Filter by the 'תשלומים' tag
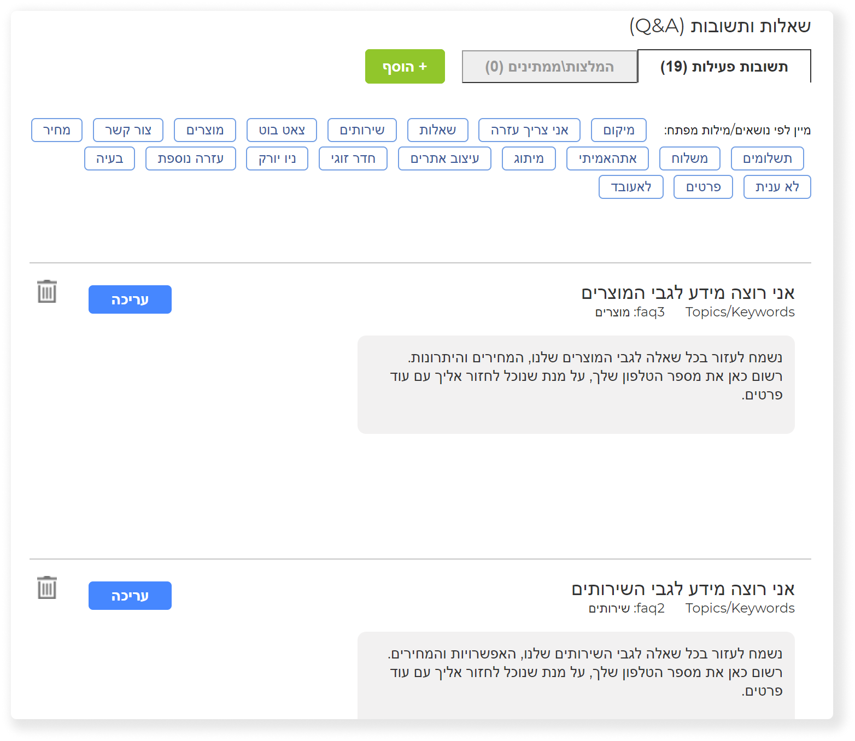Viewport: 855px width, 741px height. pos(768,158)
